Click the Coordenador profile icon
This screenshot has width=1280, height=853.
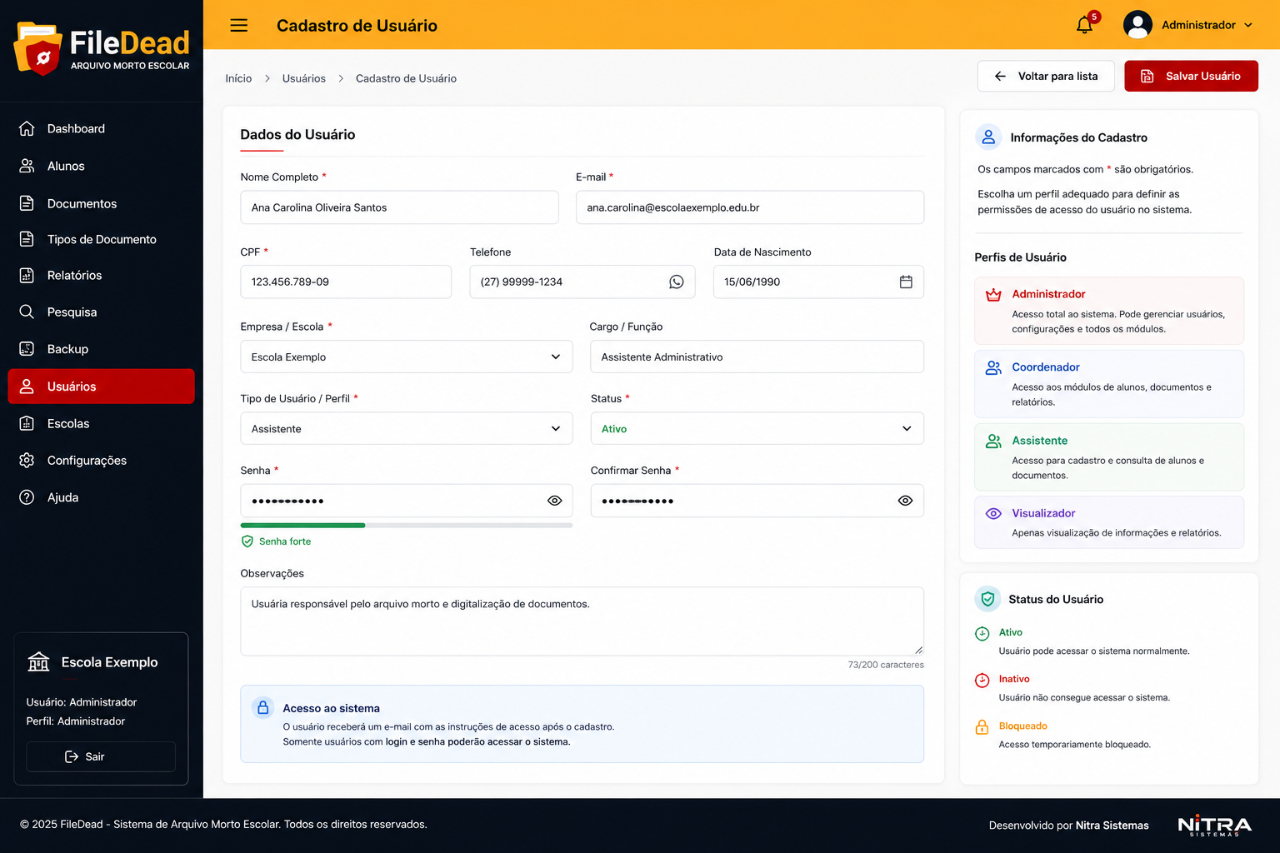pyautogui.click(x=993, y=367)
